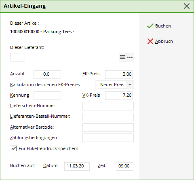Expand the Neuer Preis dropdown arrow
The image size is (194, 180).
point(130,85)
